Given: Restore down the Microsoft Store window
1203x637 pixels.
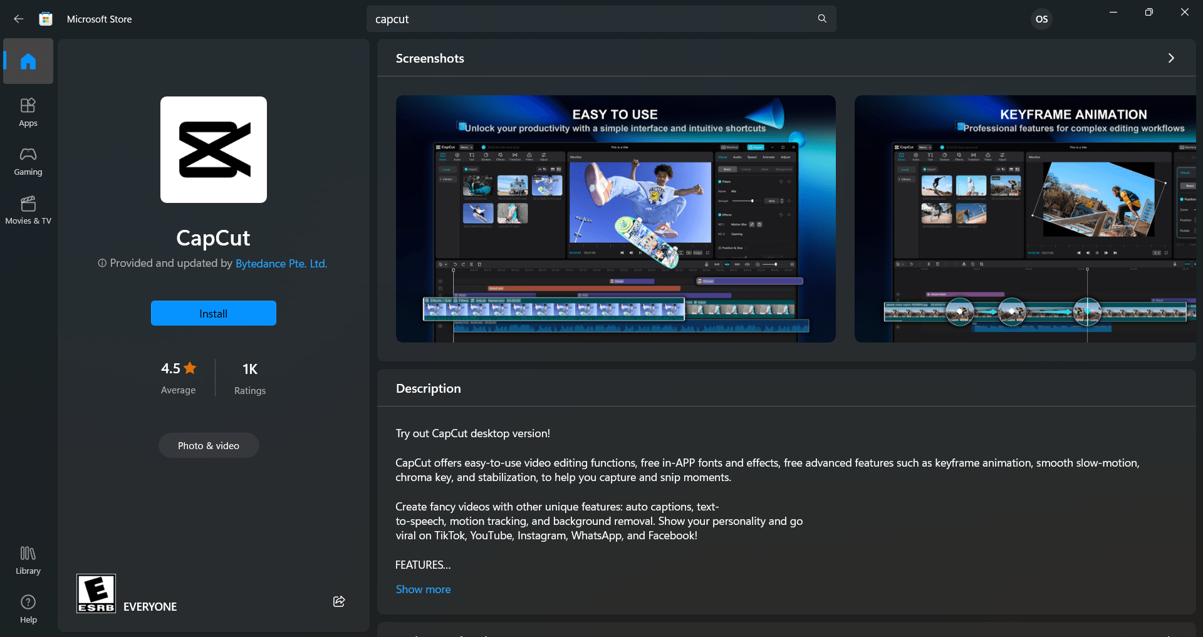Looking at the screenshot, I should click(x=1149, y=13).
